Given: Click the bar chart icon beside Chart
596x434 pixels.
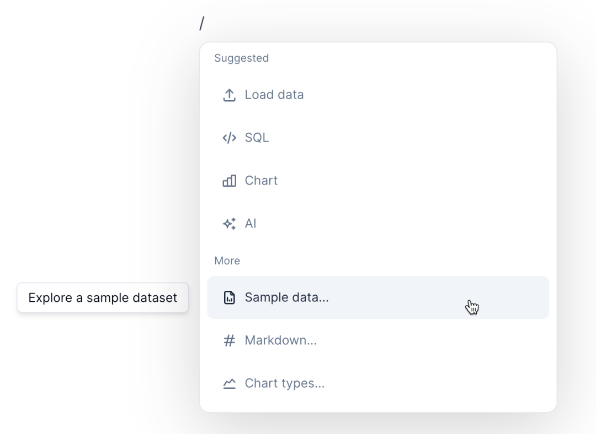Looking at the screenshot, I should coord(229,181).
